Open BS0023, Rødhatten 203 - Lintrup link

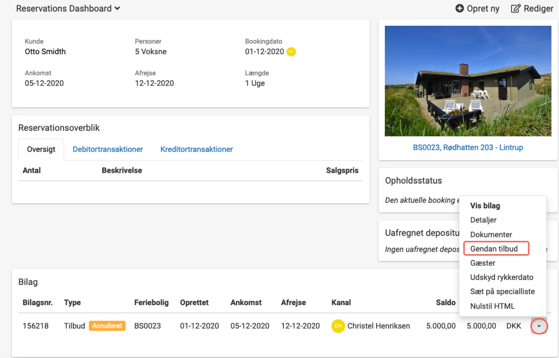[468, 147]
